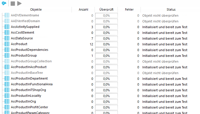The height and width of the screenshot is (114, 200).
Task: Click the Status column header
Action: [171, 9]
